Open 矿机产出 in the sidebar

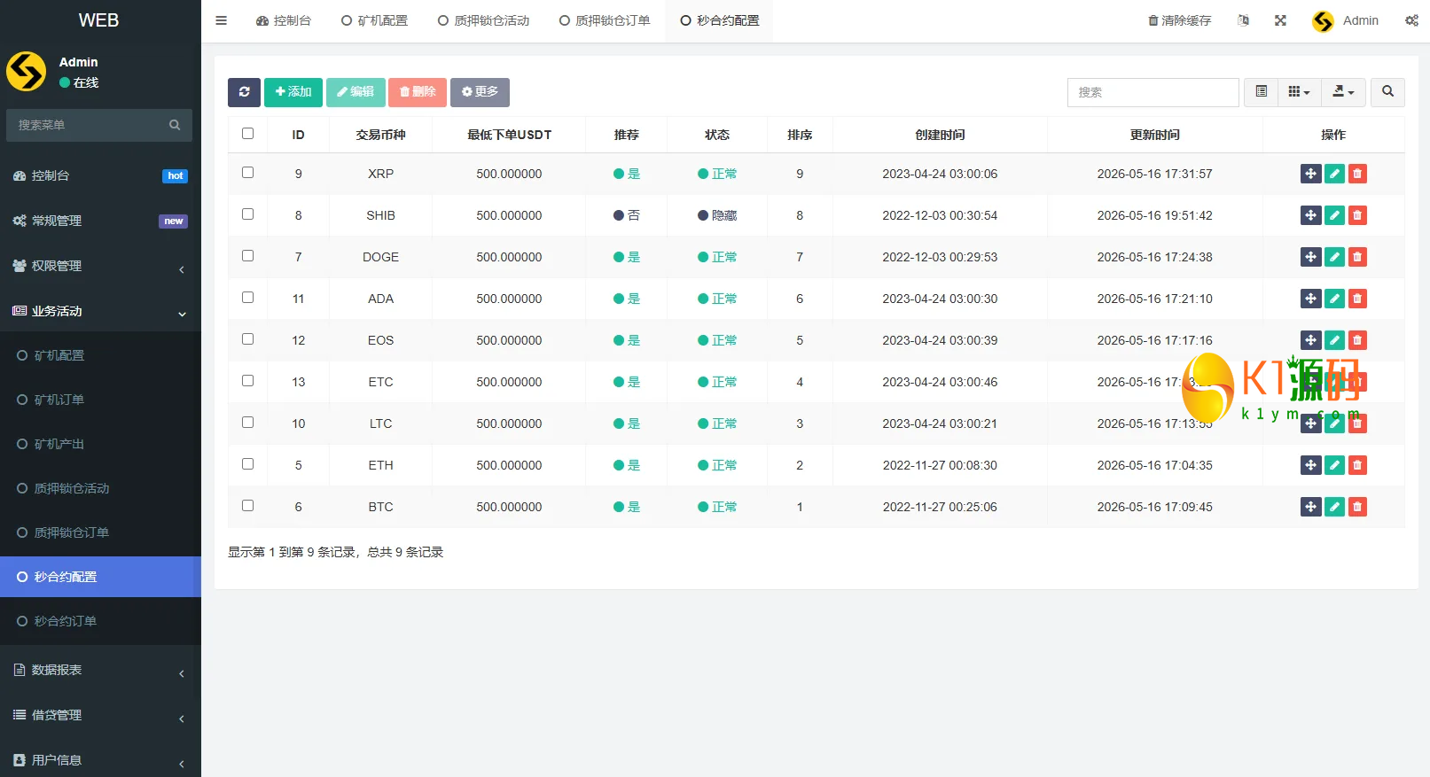[x=100, y=444]
